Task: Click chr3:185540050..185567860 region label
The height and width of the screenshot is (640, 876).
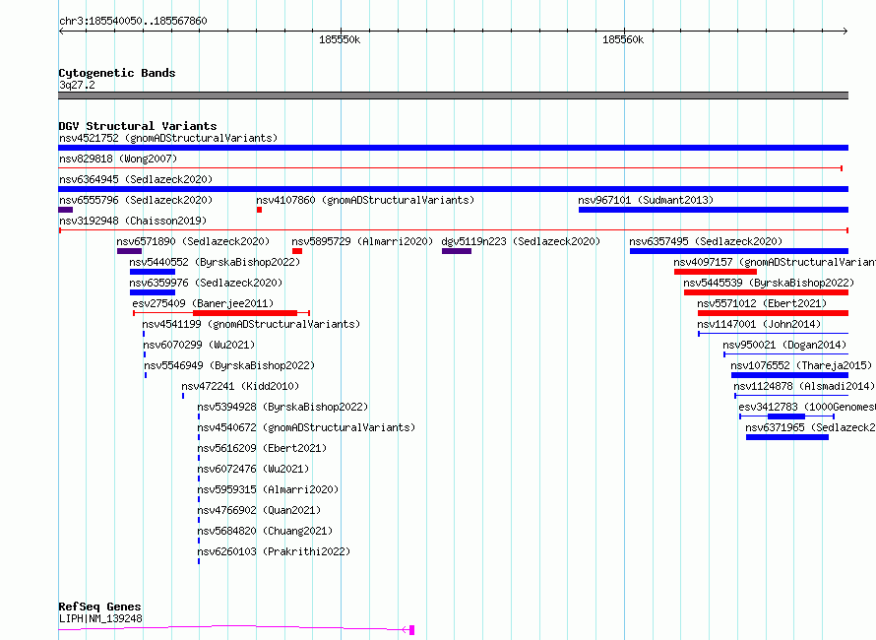Action: pos(133,21)
